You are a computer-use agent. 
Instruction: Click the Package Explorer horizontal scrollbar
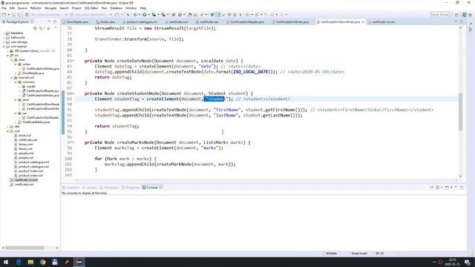coord(24,248)
